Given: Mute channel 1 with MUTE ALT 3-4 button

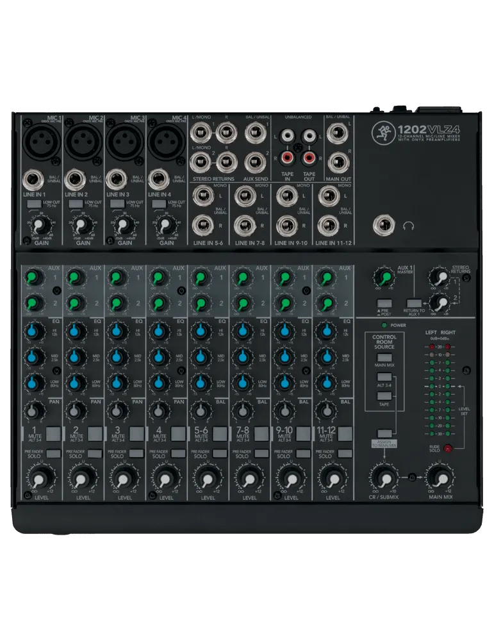Looking at the screenshot, I should pyautogui.click(x=54, y=433).
